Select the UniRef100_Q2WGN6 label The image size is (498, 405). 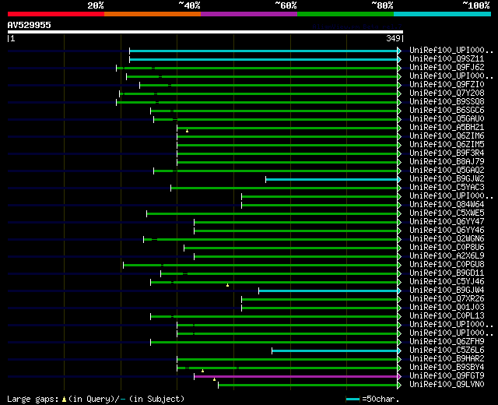click(x=447, y=239)
